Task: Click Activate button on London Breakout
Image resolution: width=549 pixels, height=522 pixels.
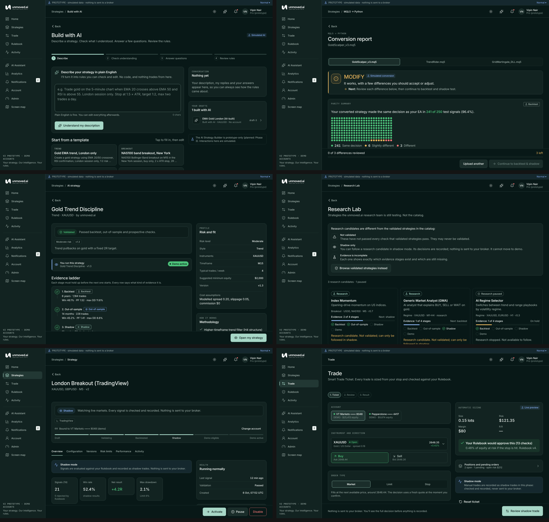Action: 214,512
